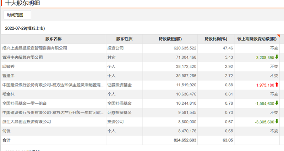Click the 较上期持股变动数(股) column header
This screenshot has height=151, width=284.
(x=257, y=39)
